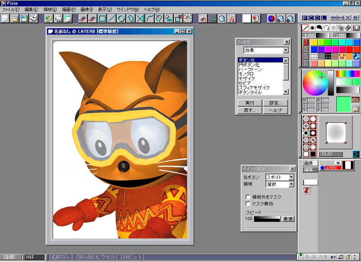Select the lasso selection tool
Screen dimensions: 361x262
[159, 18]
